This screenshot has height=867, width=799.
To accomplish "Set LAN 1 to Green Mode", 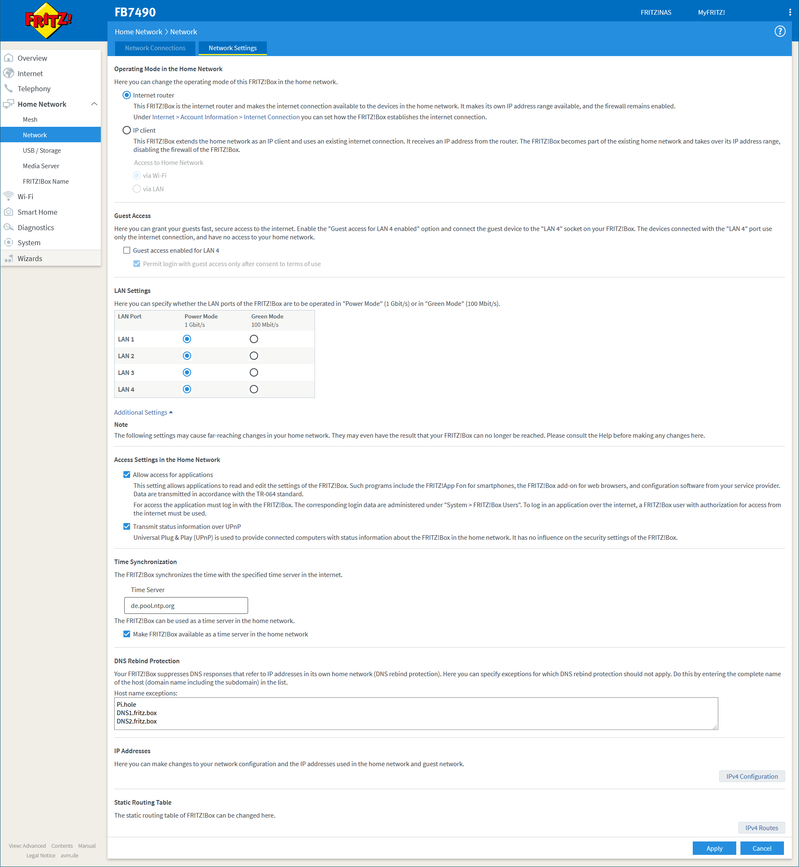I will click(254, 339).
